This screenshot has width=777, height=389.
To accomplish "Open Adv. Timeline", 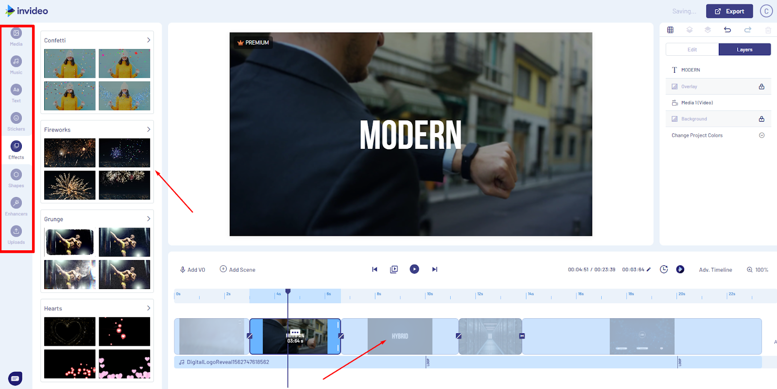I will tap(715, 270).
